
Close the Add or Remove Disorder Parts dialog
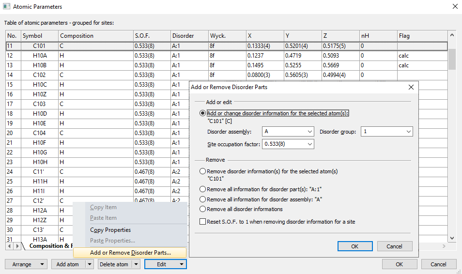[411, 87]
